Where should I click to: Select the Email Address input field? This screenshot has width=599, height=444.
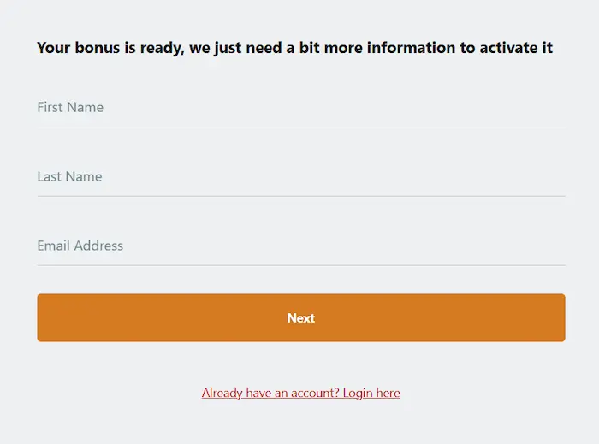click(301, 246)
